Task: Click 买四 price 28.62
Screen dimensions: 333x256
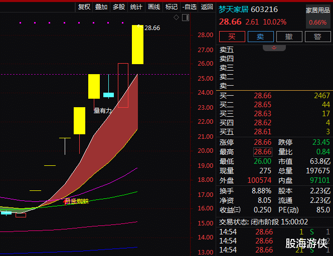Action: tap(262, 123)
